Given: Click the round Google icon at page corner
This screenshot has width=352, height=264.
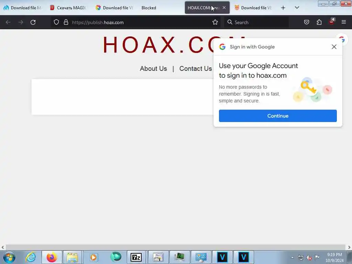Looking at the screenshot, I should 342,40.
